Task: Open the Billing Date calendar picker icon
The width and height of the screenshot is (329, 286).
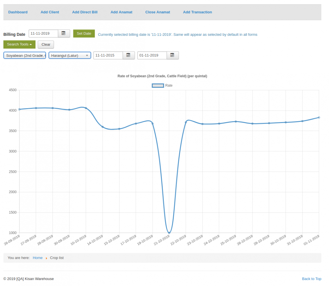Action: tap(63, 33)
